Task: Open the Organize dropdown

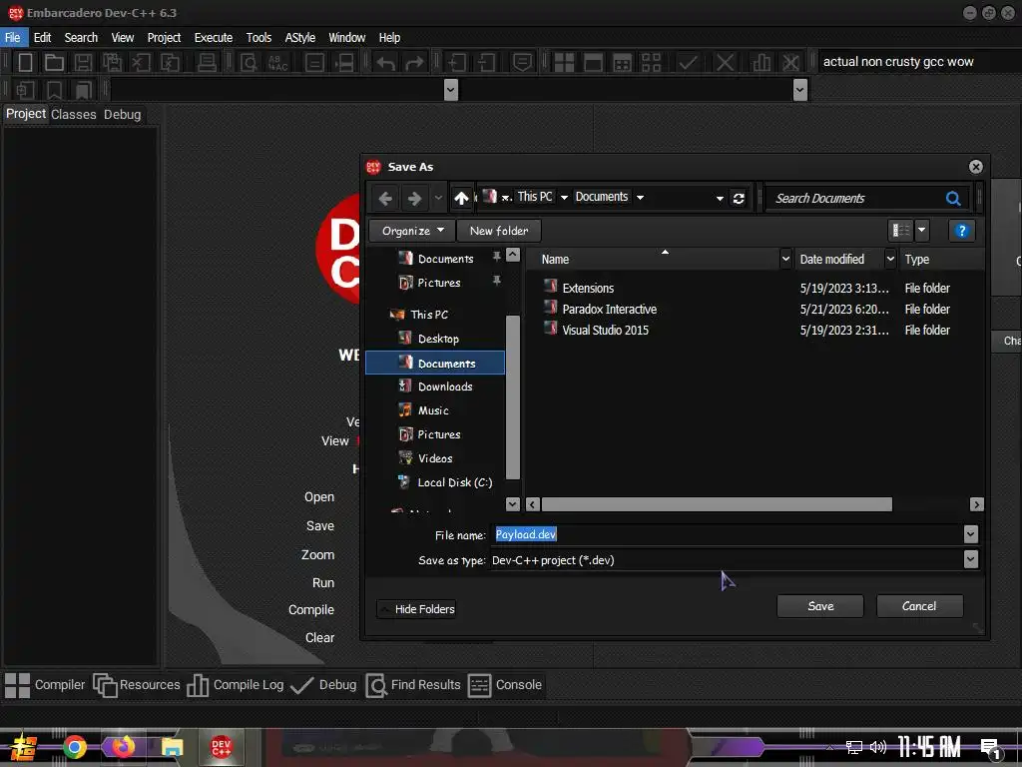Action: pos(411,231)
